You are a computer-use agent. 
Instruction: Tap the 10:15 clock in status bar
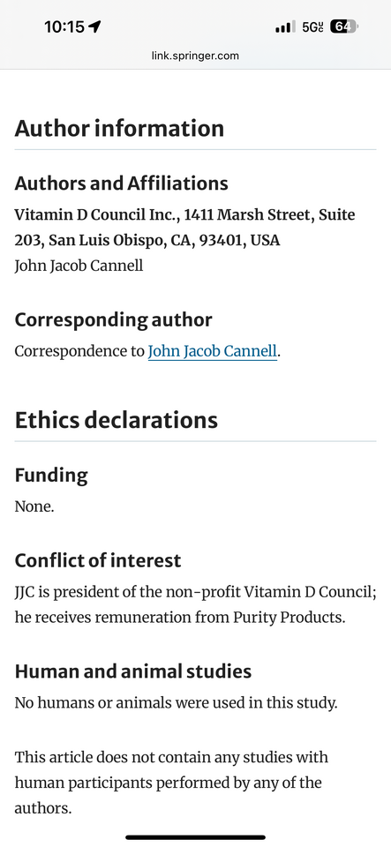coord(64,26)
